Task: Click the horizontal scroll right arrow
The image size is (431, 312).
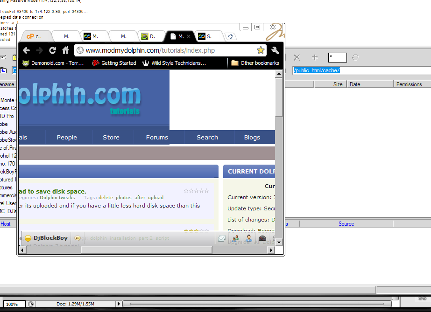Action: pyautogui.click(x=271, y=250)
